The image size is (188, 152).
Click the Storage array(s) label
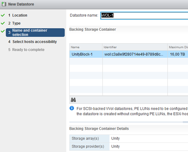pos(85,139)
